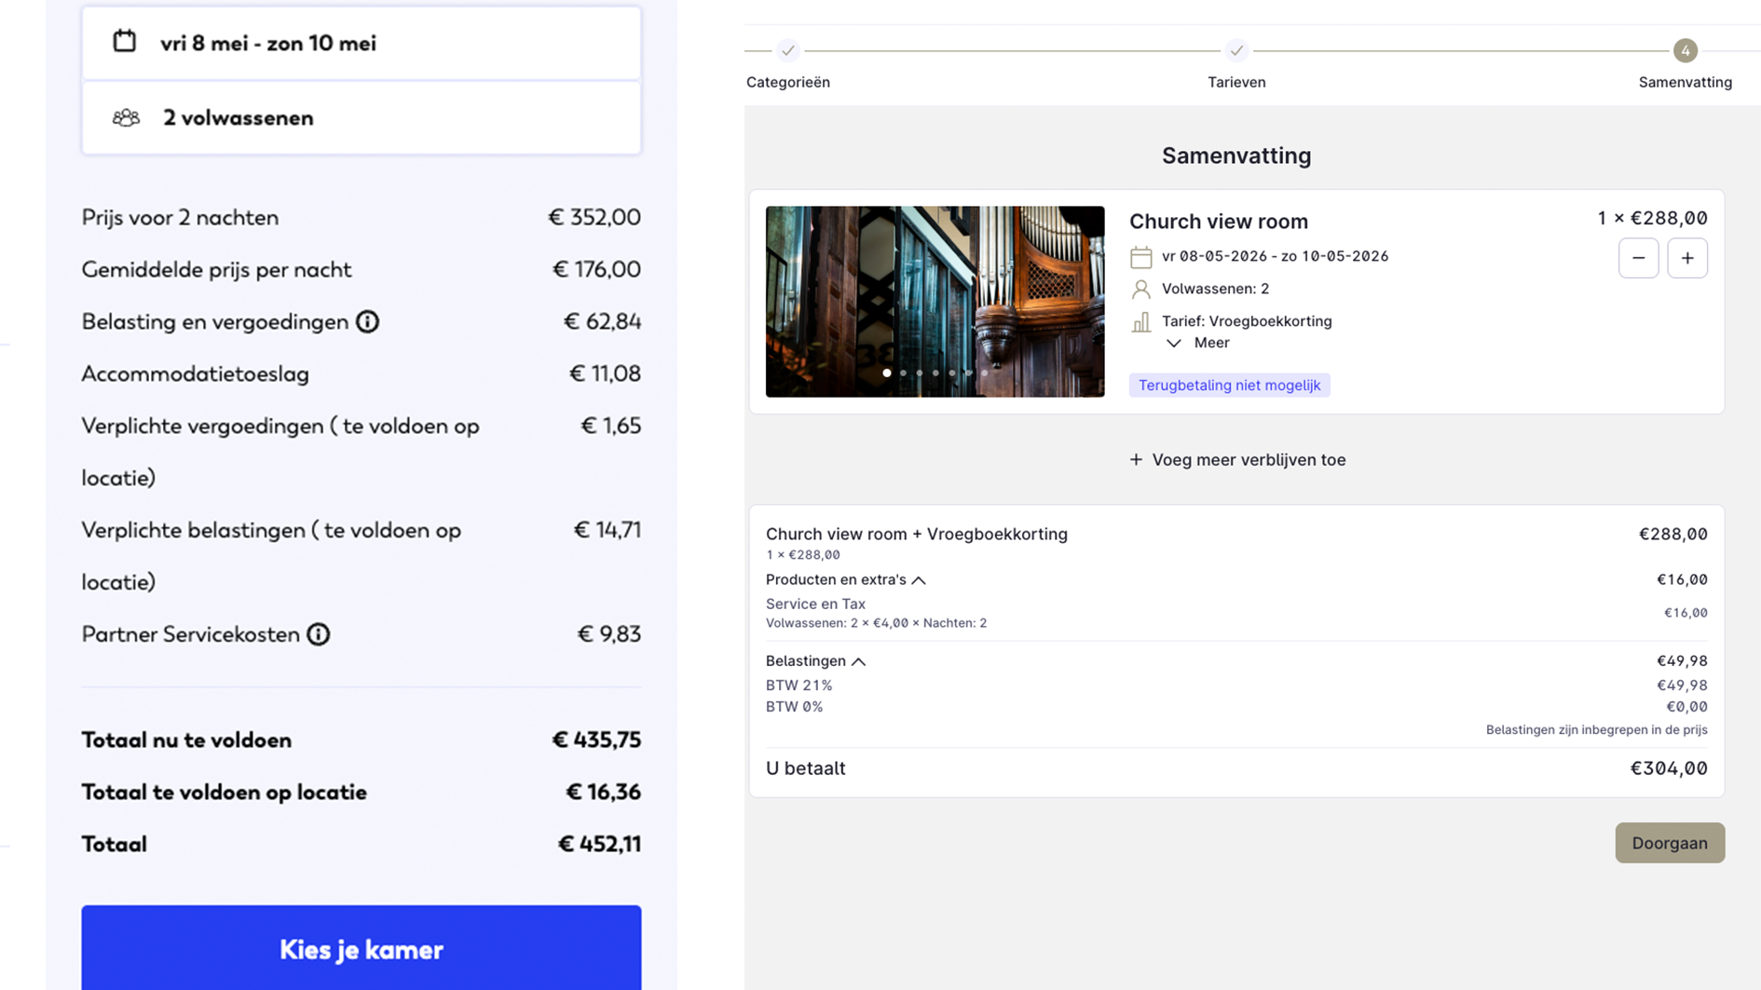Go back to the Categorieën step
The height and width of the screenshot is (990, 1761).
tap(788, 51)
